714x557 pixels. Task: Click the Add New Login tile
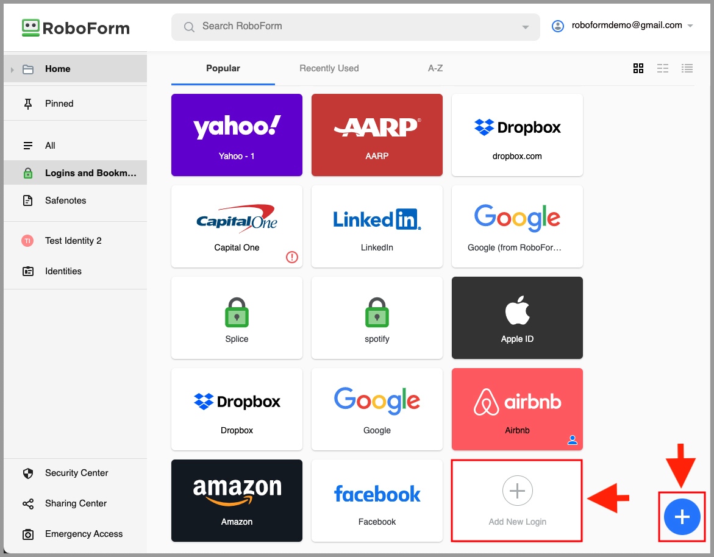click(x=516, y=500)
